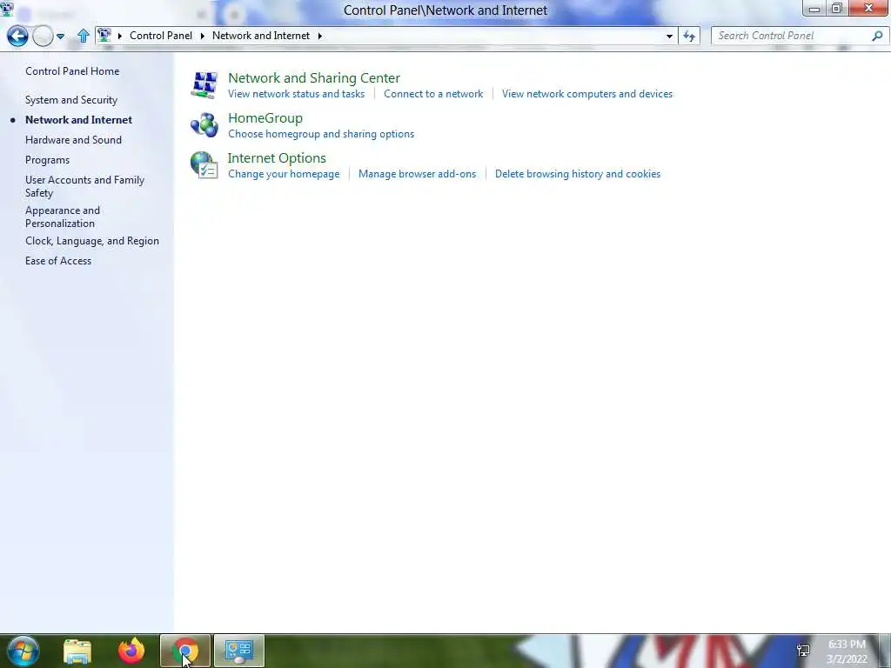The image size is (891, 668).
Task: Click the Internet Options globe icon
Action: click(x=204, y=165)
